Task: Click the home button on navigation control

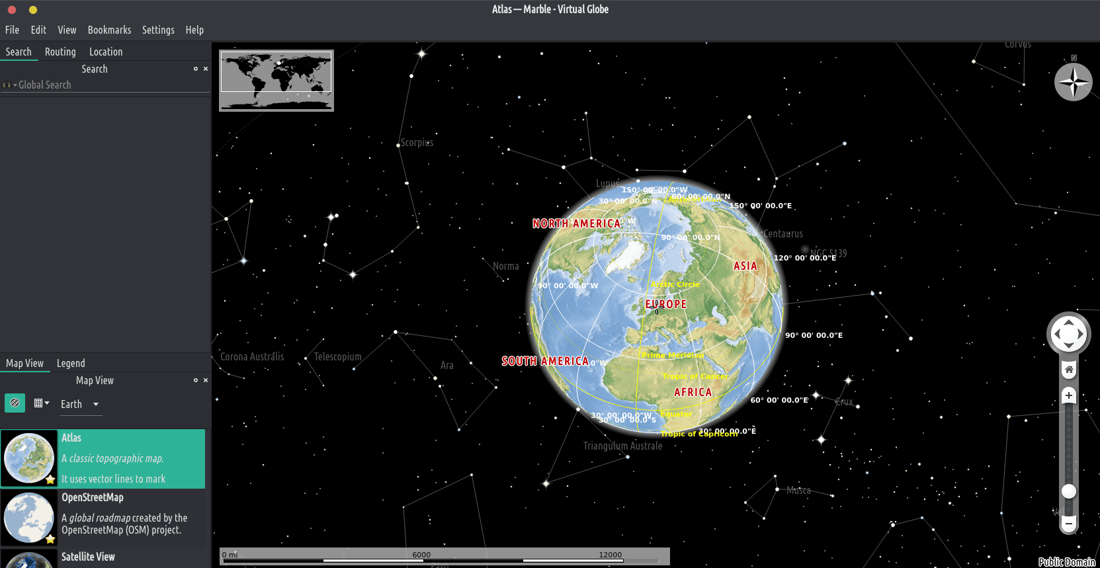Action: pyautogui.click(x=1069, y=370)
